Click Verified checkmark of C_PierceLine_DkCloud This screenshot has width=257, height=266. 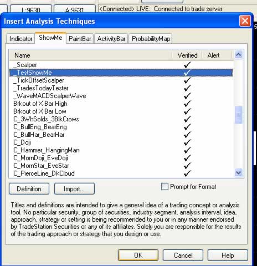pyautogui.click(x=187, y=173)
